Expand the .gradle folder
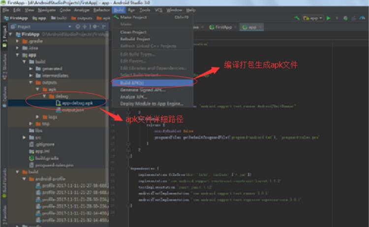The width and height of the screenshot is (369, 227). tap(17, 41)
